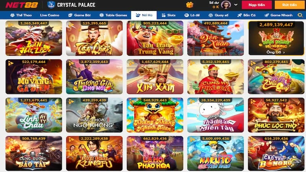Expand the account dropdown arrow
This screenshot has height=172, width=306.
[x=236, y=5]
